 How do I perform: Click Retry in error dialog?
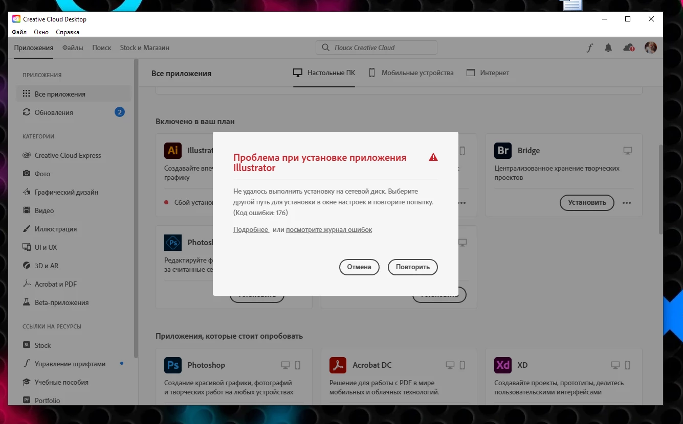413,267
